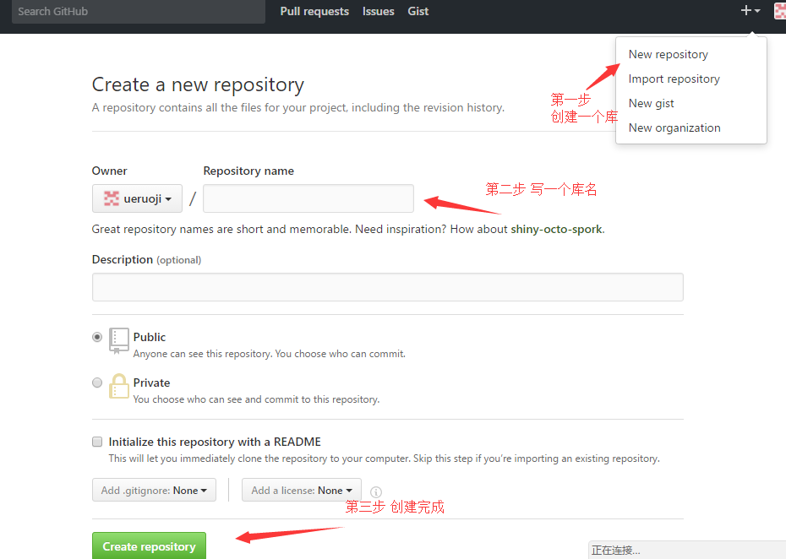
Task: Click the Private repository lock icon
Action: [x=119, y=386]
